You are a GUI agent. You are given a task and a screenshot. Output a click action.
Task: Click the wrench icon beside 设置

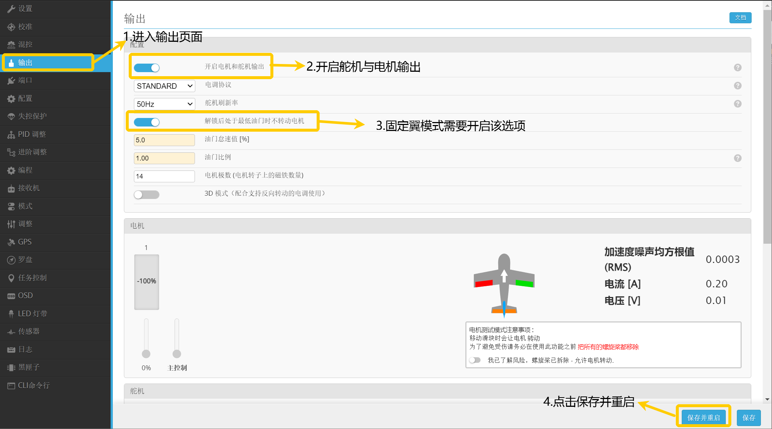[11, 9]
